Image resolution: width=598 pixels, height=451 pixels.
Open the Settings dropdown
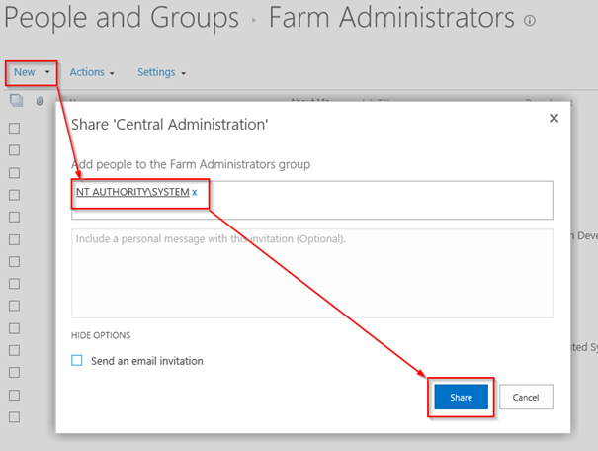pos(161,72)
